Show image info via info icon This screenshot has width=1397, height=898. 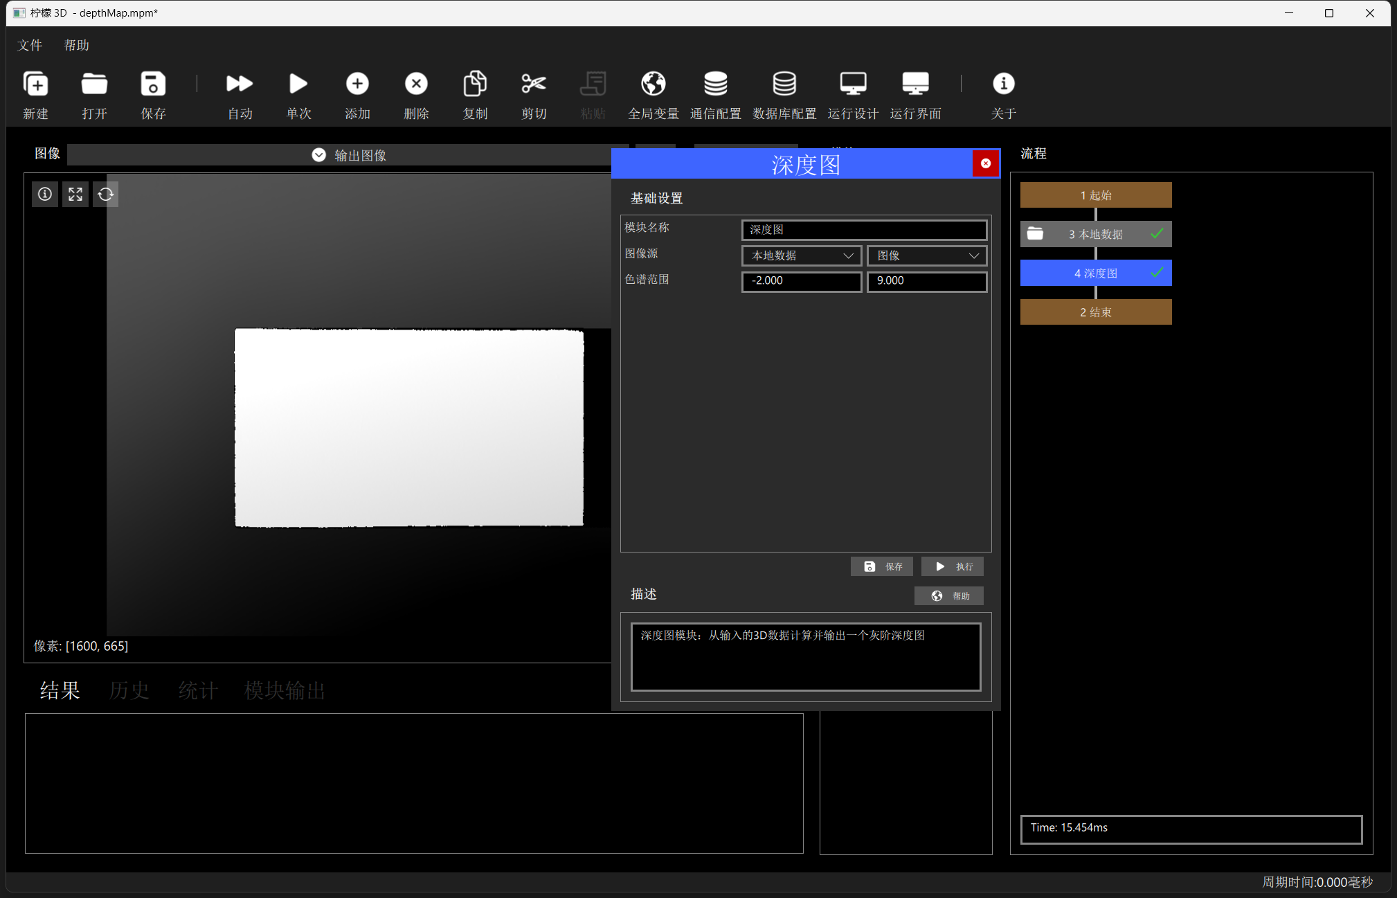45,194
